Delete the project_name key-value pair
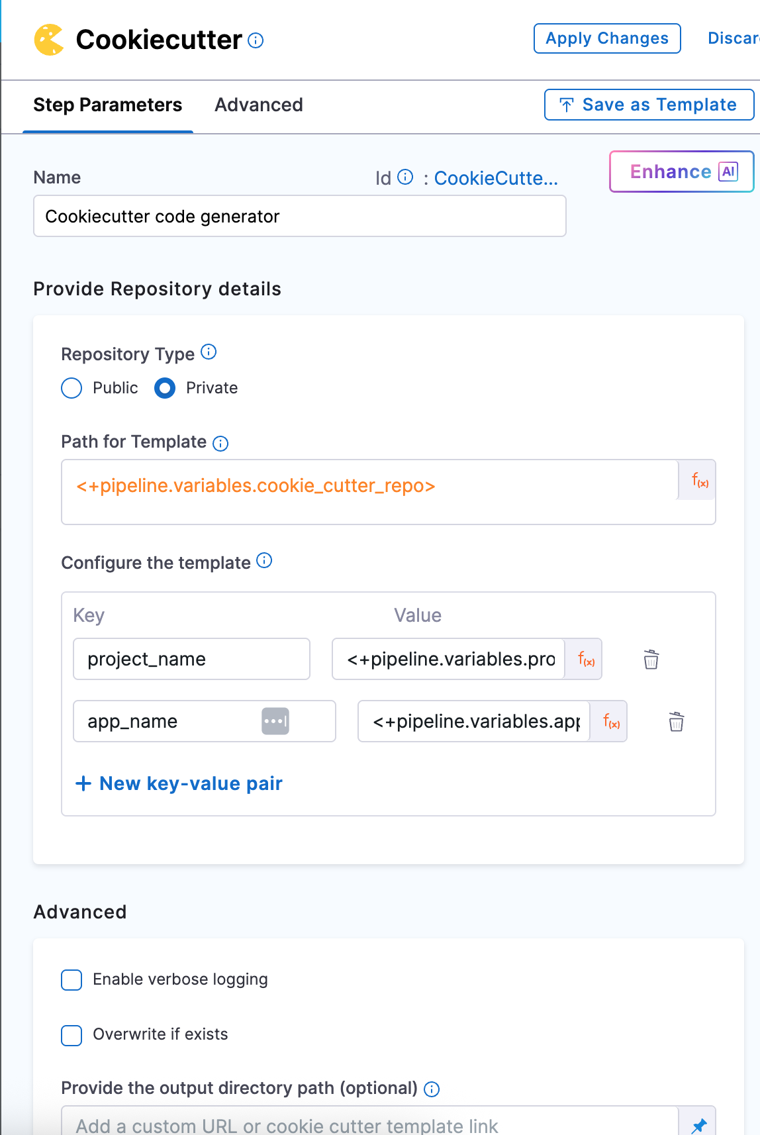 coord(651,660)
